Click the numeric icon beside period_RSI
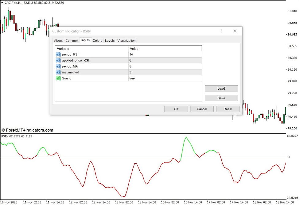This screenshot has height=205, width=300. tap(58, 54)
